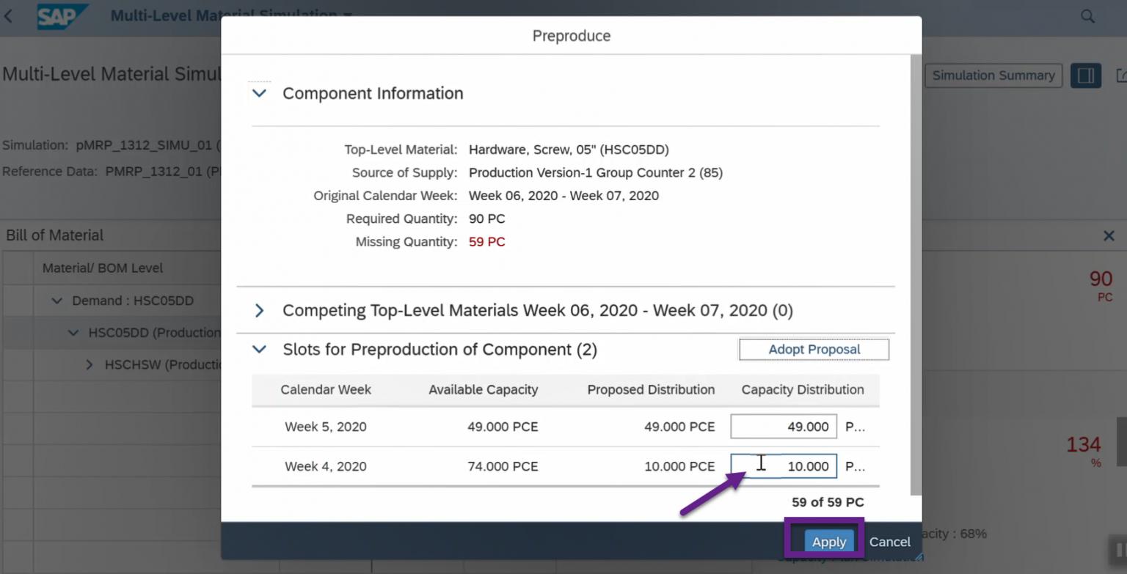Click the search icon in the header

pyautogui.click(x=1088, y=15)
